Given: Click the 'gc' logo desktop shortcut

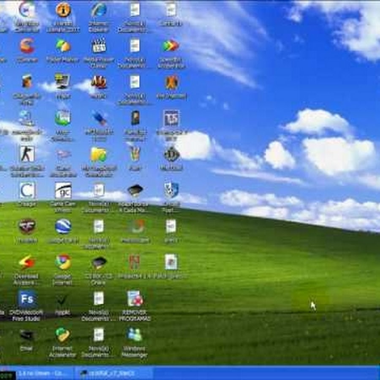Looking at the screenshot, I should (63, 190).
